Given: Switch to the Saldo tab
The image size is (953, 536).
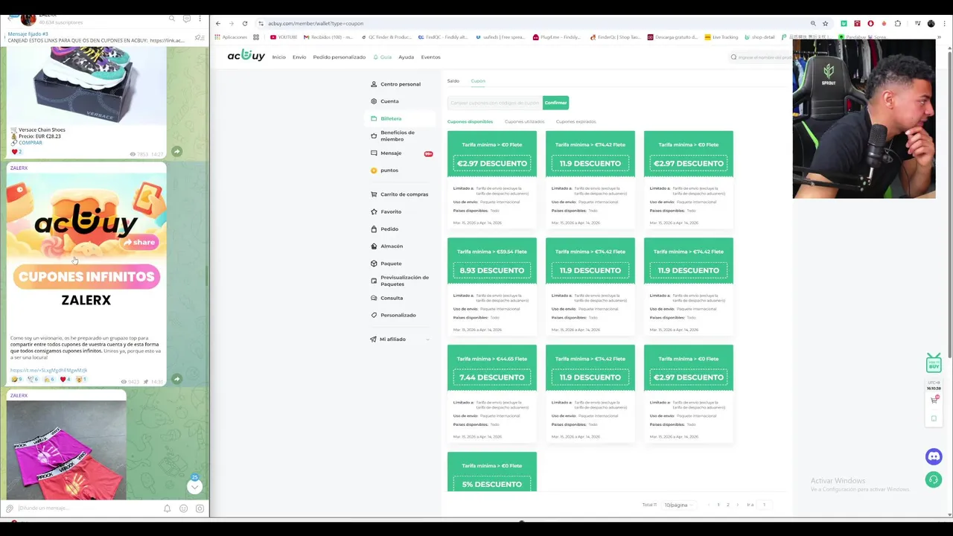Looking at the screenshot, I should (x=453, y=80).
